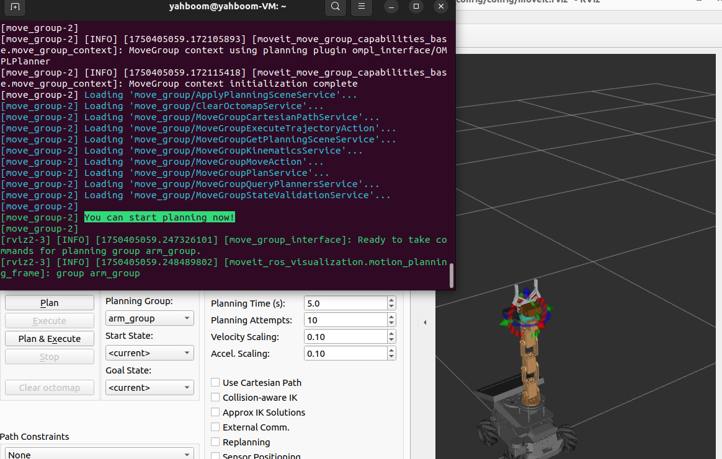Increase Velocity Scaling with up arrow
The image size is (722, 459).
click(x=391, y=333)
